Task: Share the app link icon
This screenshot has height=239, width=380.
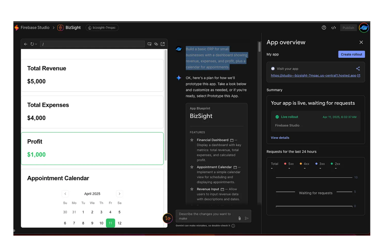Action: point(358,69)
